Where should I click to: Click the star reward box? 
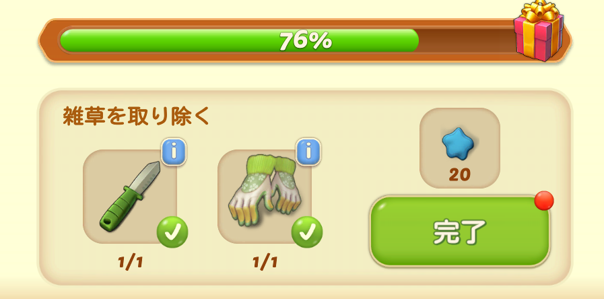pos(460,148)
